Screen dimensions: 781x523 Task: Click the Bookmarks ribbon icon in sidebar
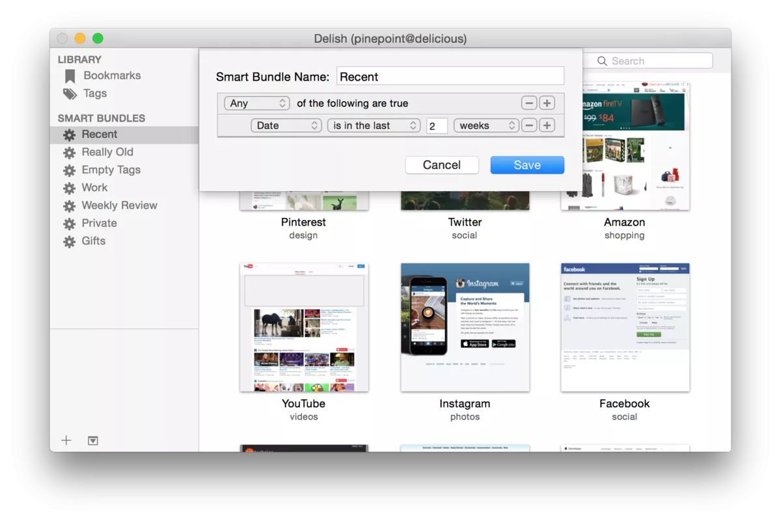[x=70, y=76]
